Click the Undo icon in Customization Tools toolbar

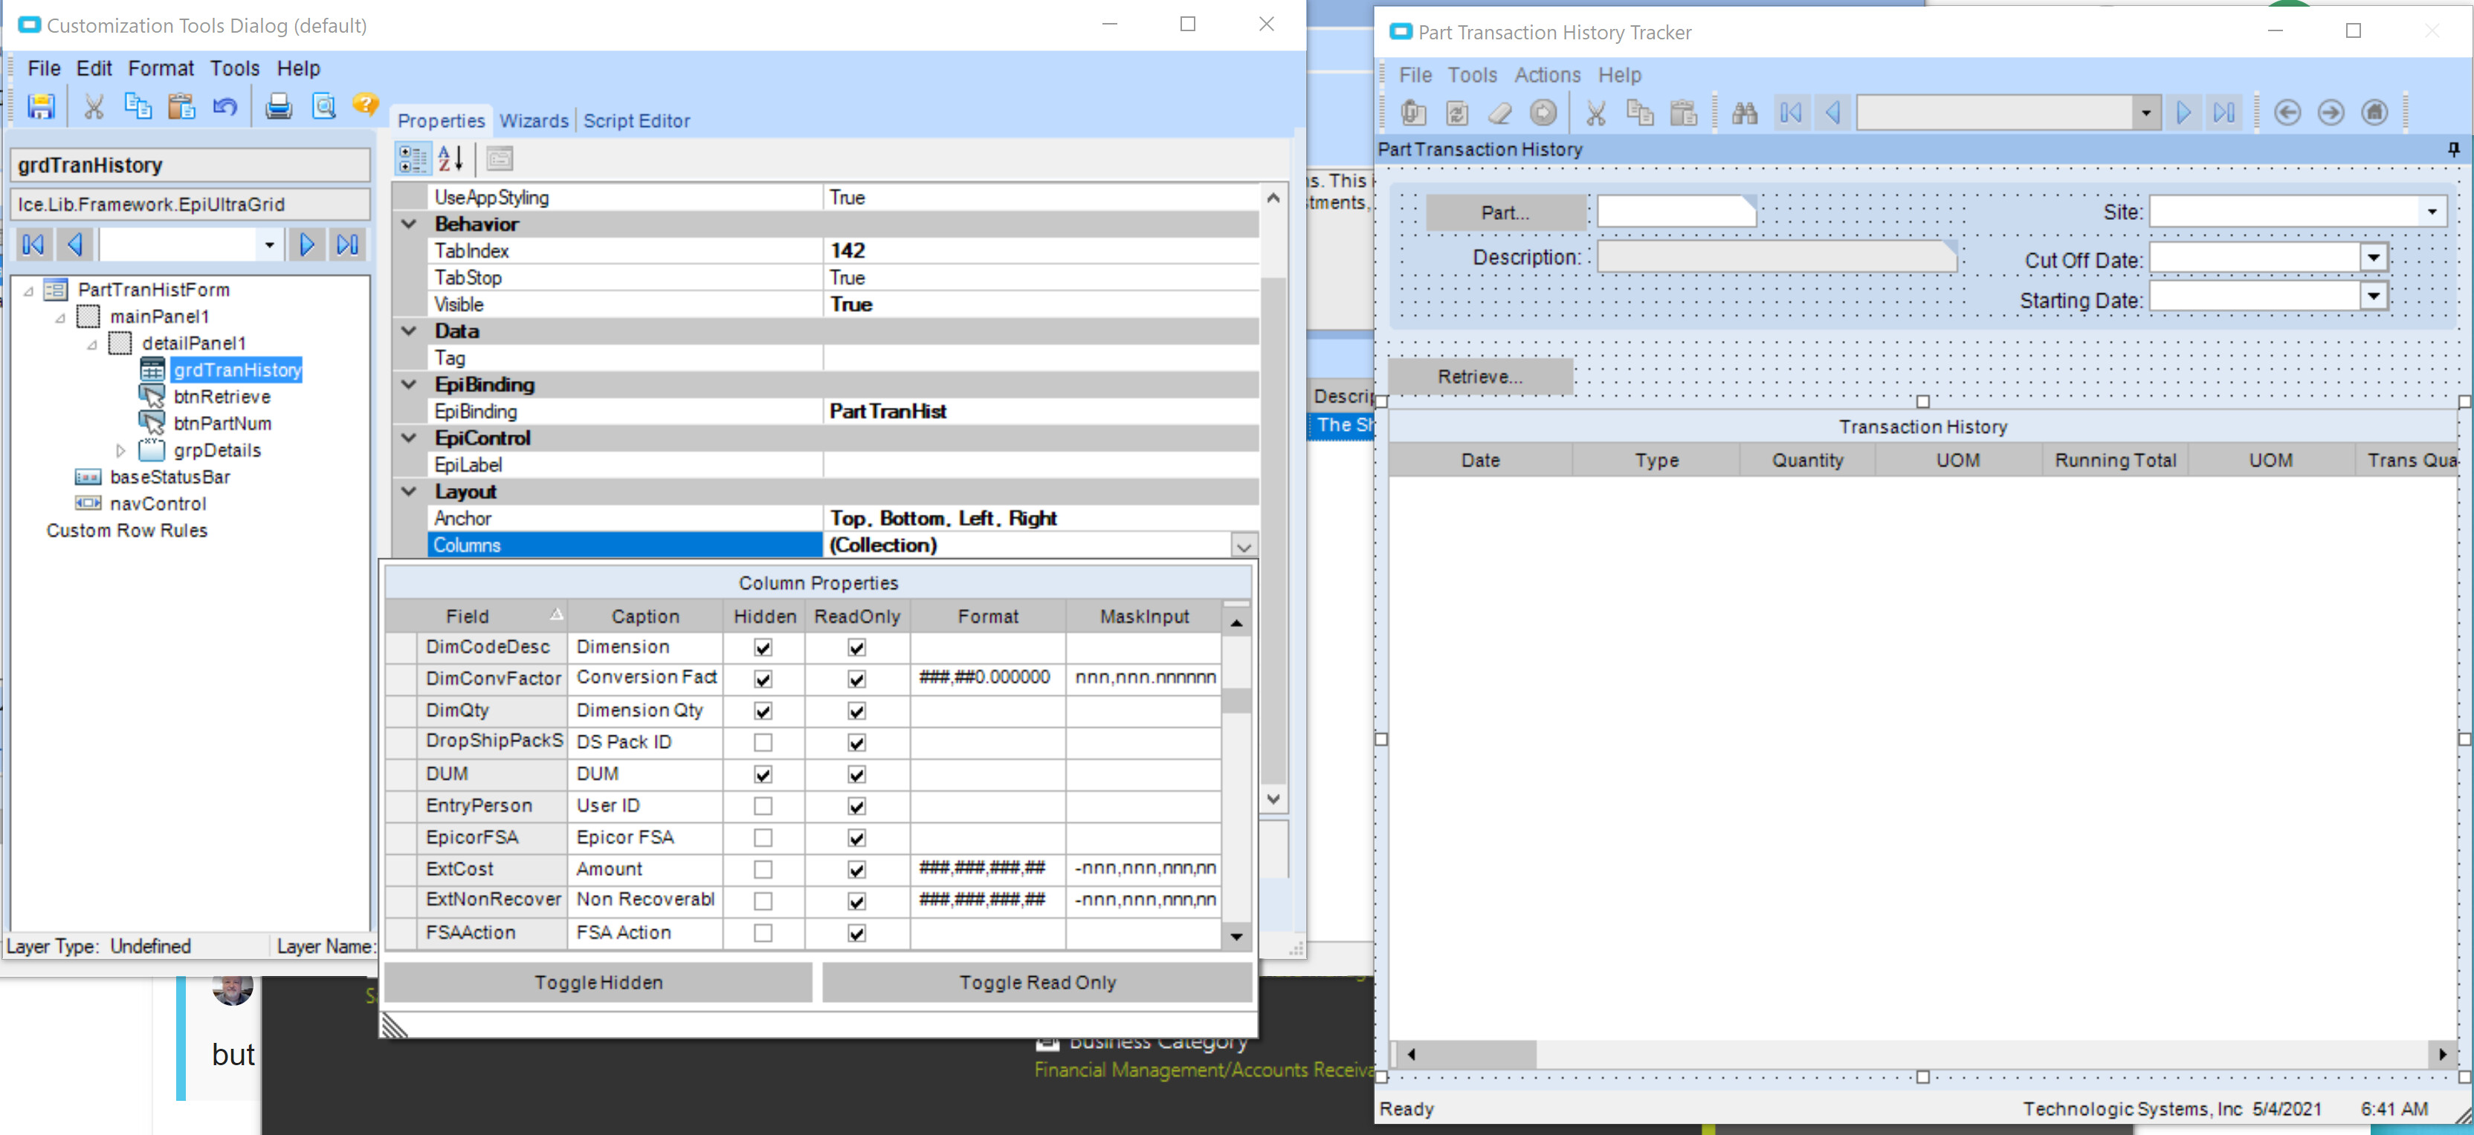[225, 105]
